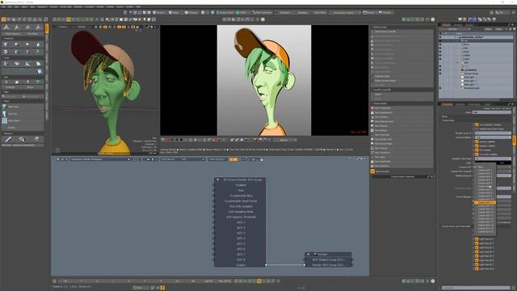This screenshot has height=291, width=517.
Task: Select the Torus primitive tool
Action: pos(6,52)
